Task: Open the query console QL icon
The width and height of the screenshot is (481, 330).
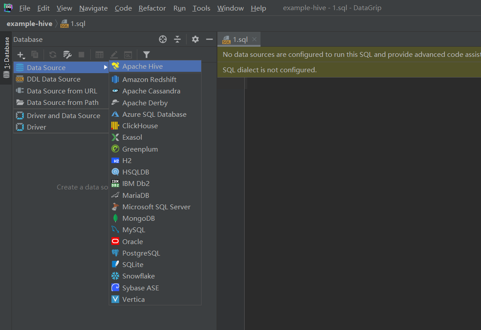Action: click(128, 55)
